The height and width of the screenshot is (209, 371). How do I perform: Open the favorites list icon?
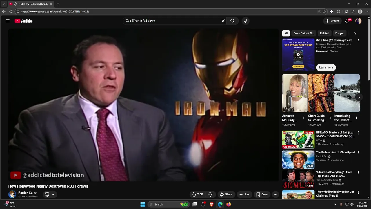pyautogui.click(x=353, y=12)
